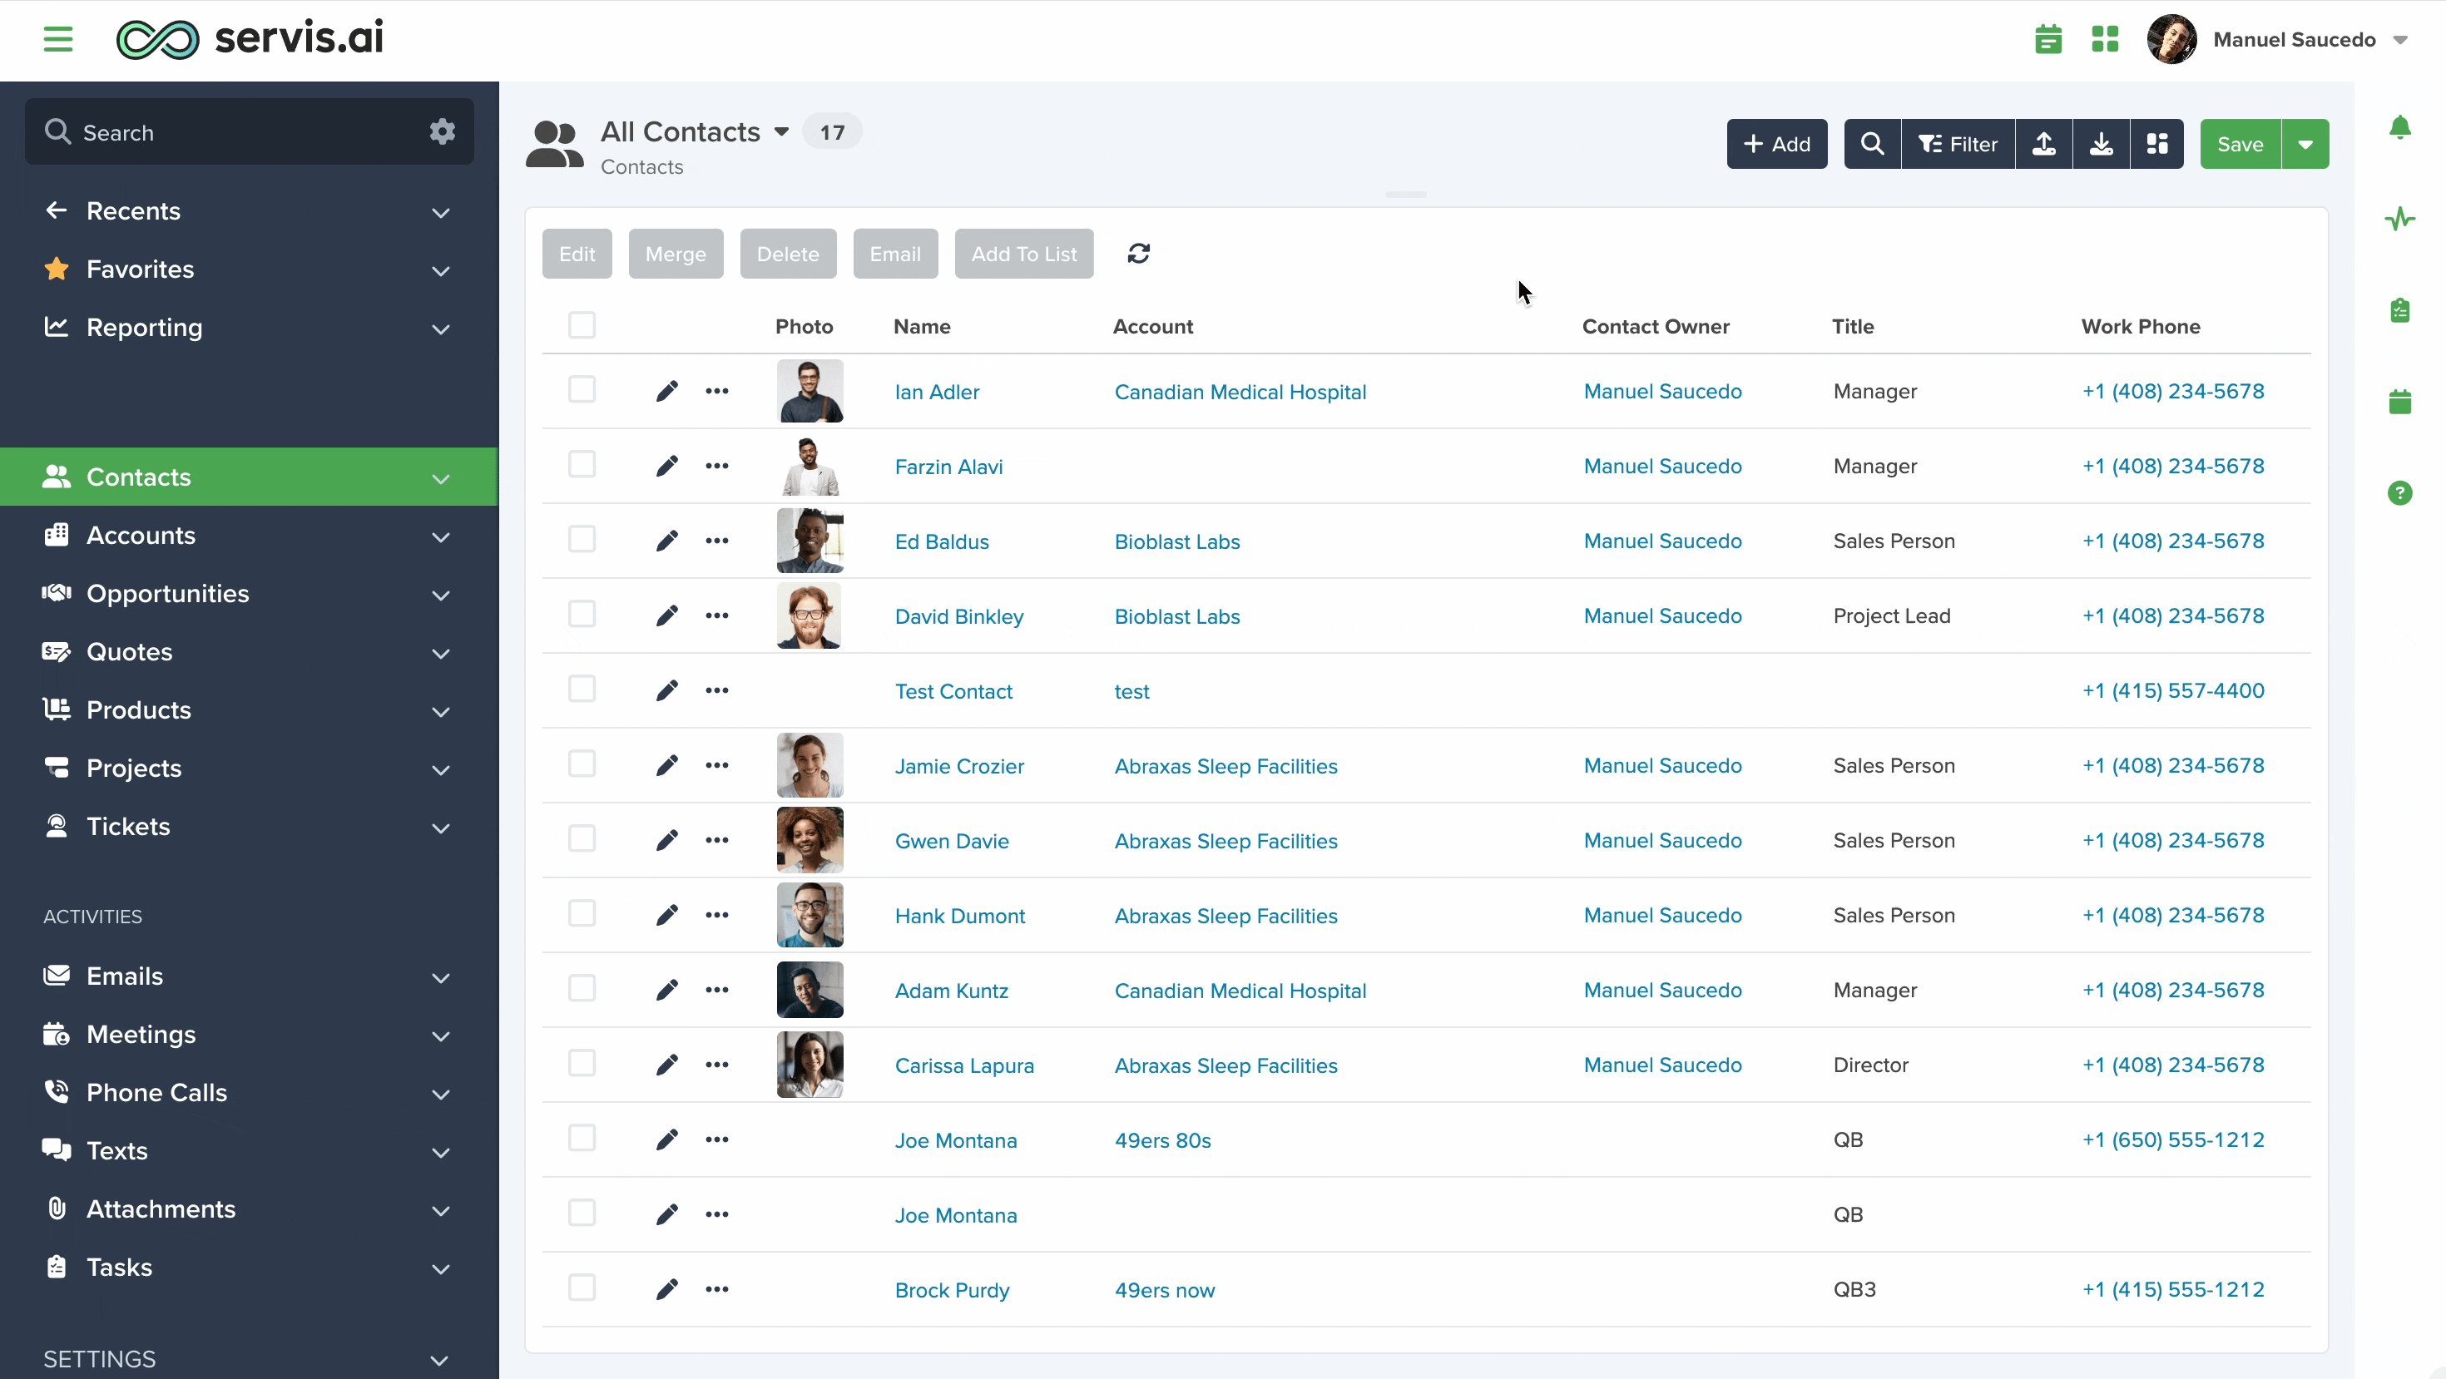This screenshot has height=1379, width=2446.
Task: Open the Jamie Crozier contact link
Action: (959, 766)
